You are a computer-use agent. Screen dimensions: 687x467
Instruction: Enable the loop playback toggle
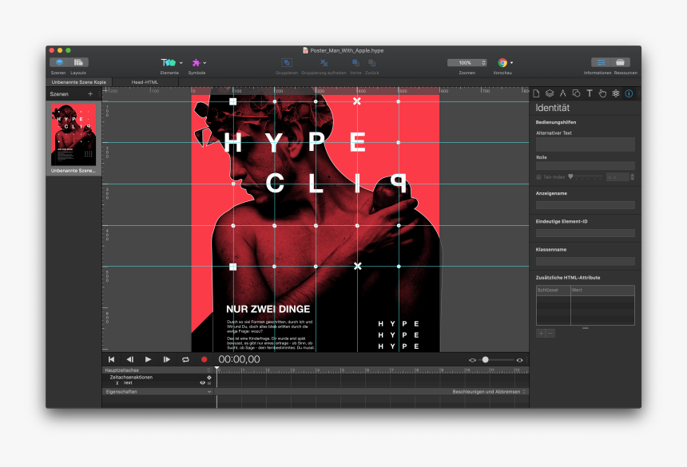click(185, 359)
